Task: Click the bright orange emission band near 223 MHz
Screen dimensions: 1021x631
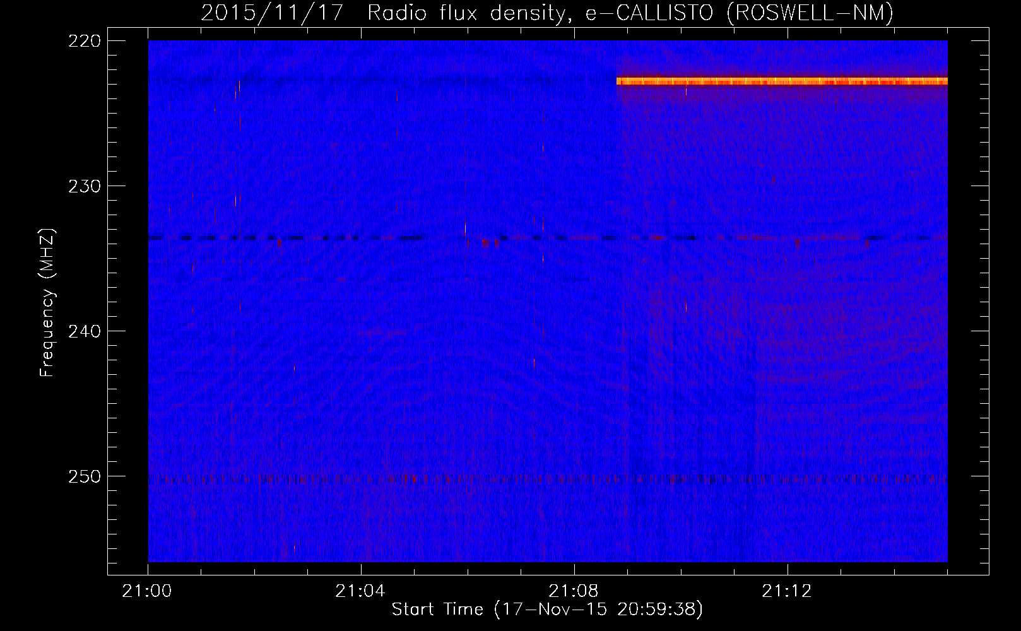Action: tap(782, 81)
